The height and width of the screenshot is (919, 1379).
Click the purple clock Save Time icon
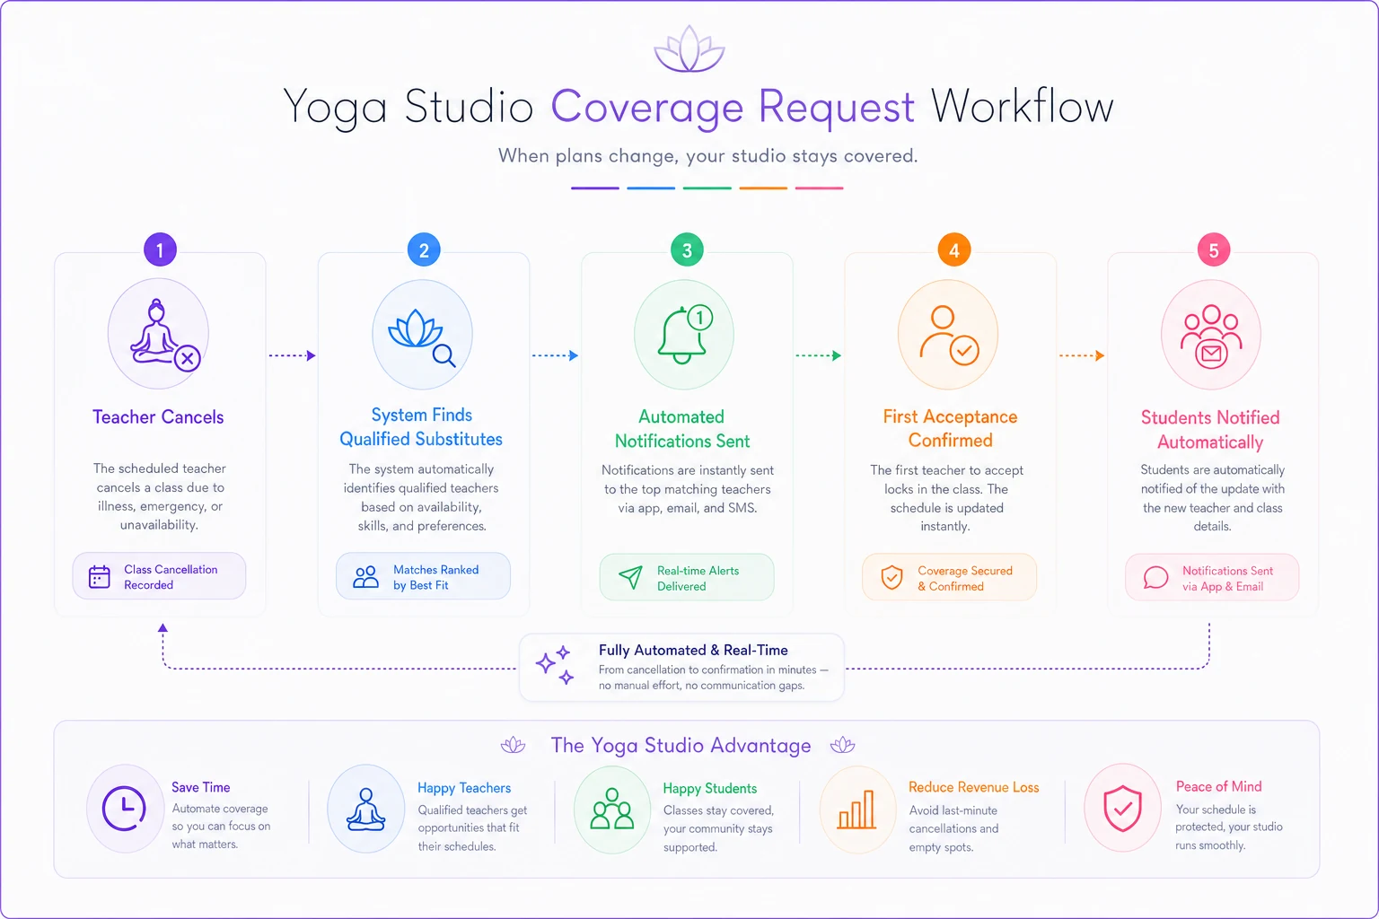(125, 809)
